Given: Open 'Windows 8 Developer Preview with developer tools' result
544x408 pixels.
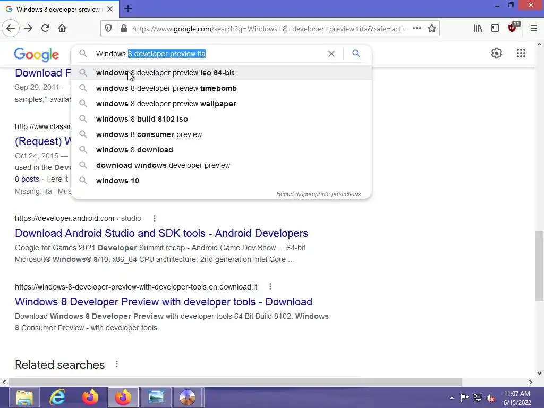Looking at the screenshot, I should coord(164,302).
